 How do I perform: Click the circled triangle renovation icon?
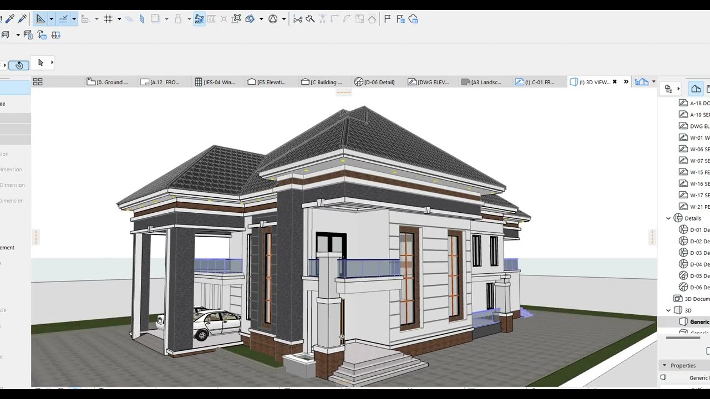click(273, 19)
